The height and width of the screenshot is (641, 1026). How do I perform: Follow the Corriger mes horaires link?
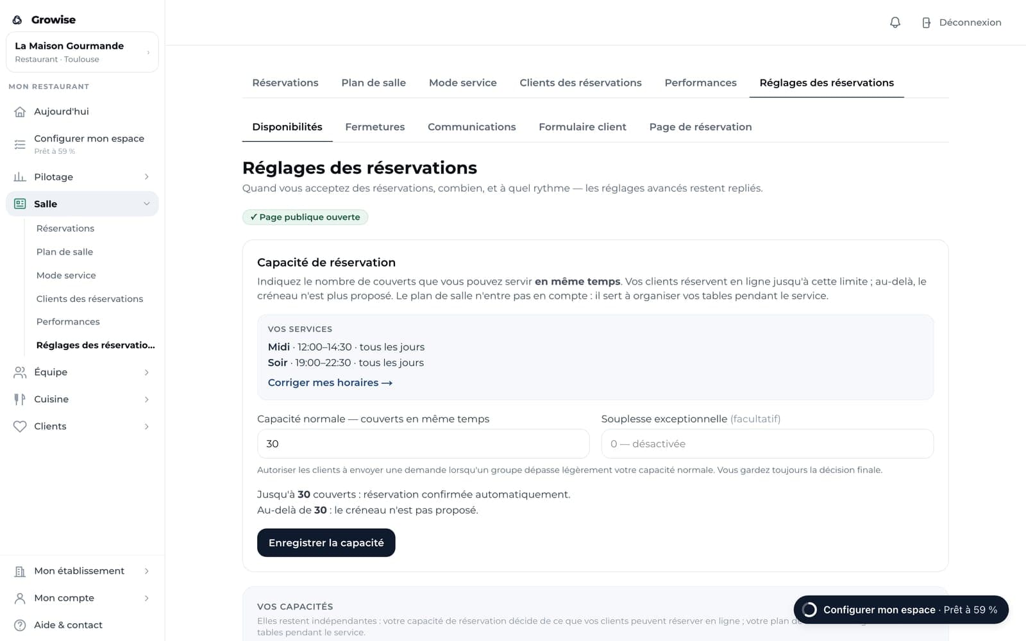(330, 383)
